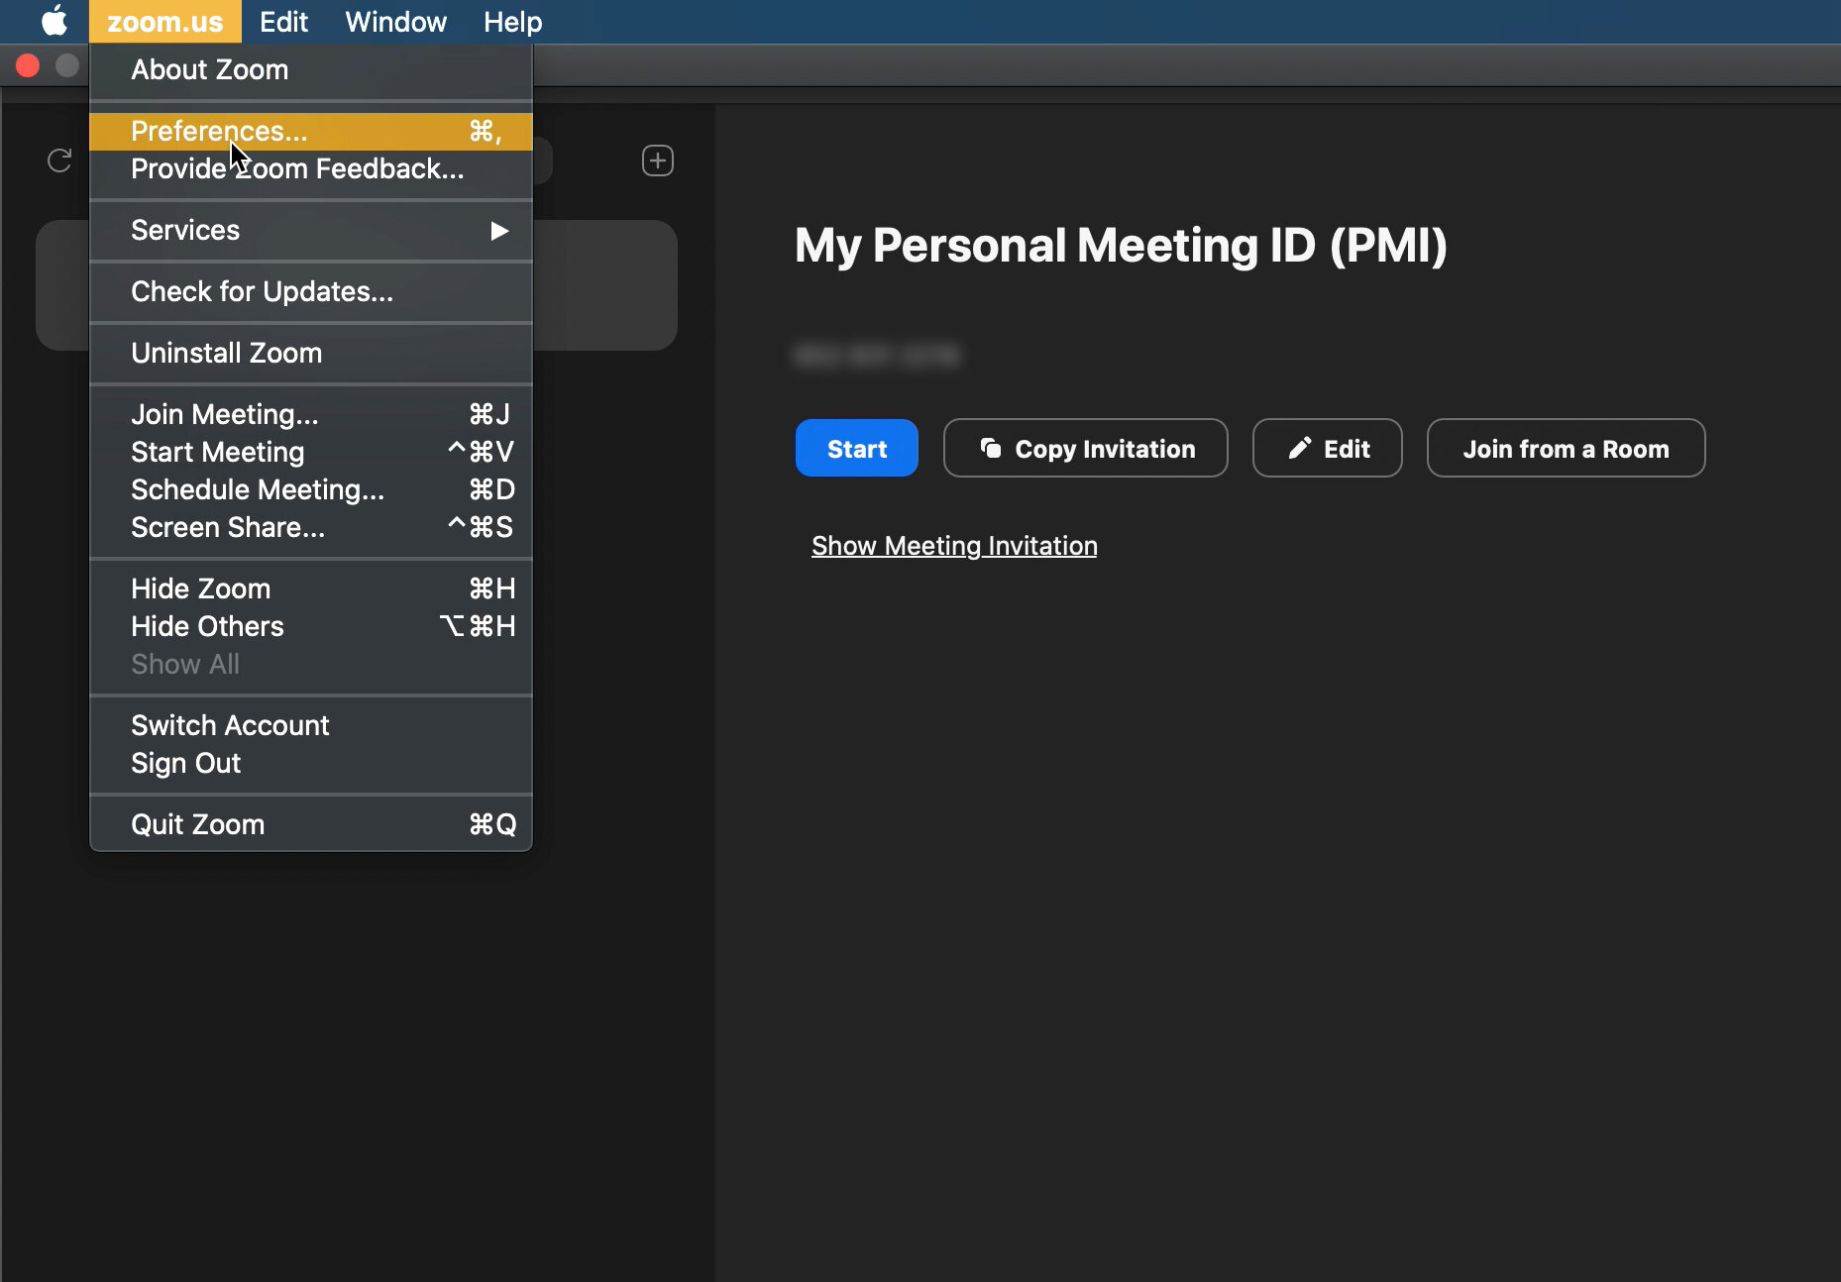Choose Quit Zoom

(311, 824)
